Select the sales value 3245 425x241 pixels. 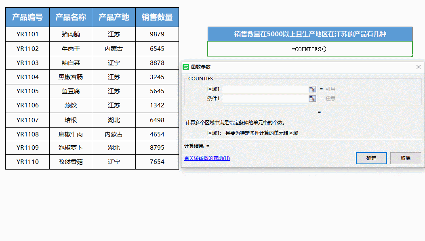tap(157, 77)
